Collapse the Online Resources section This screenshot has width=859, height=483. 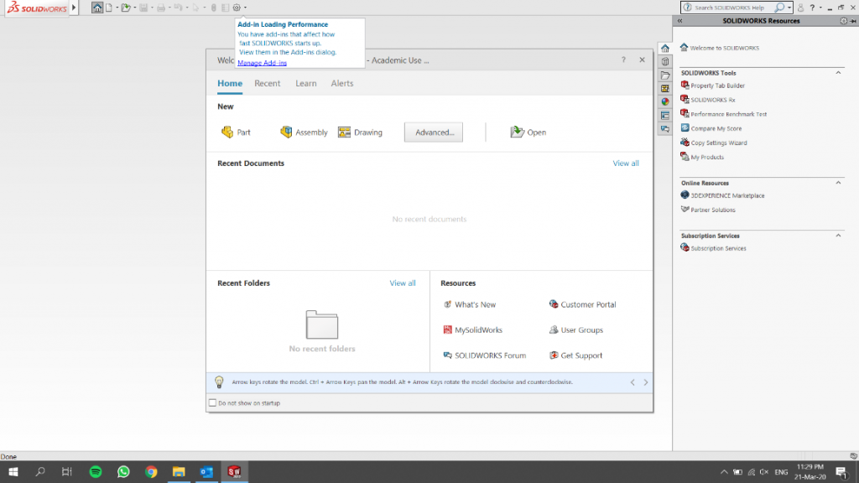point(838,183)
